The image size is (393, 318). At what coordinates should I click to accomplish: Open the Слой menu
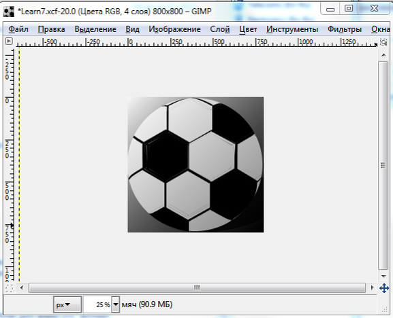pos(220,29)
